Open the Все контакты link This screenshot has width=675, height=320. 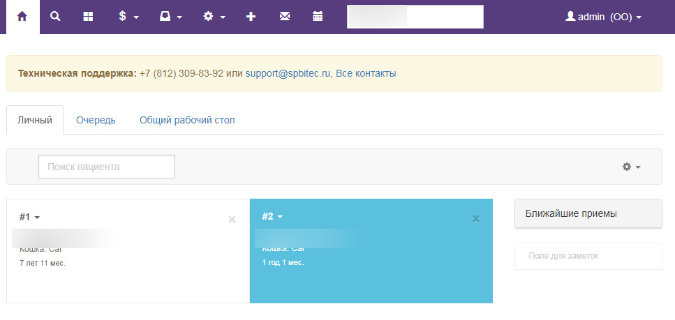(366, 73)
